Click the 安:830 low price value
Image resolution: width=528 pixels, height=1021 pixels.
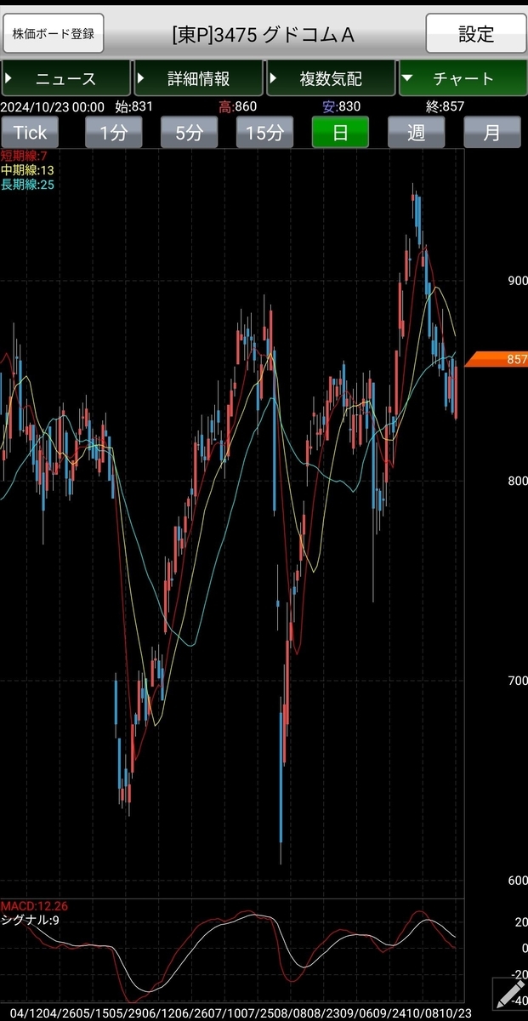pos(341,106)
